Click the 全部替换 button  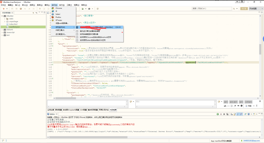coord(248,102)
